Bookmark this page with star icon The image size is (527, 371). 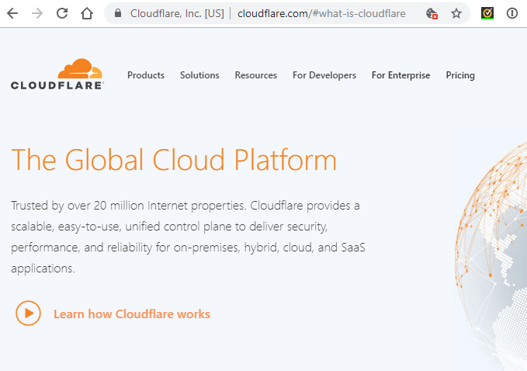[x=456, y=13]
